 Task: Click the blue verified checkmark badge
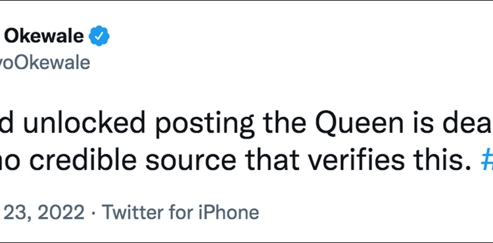99,35
